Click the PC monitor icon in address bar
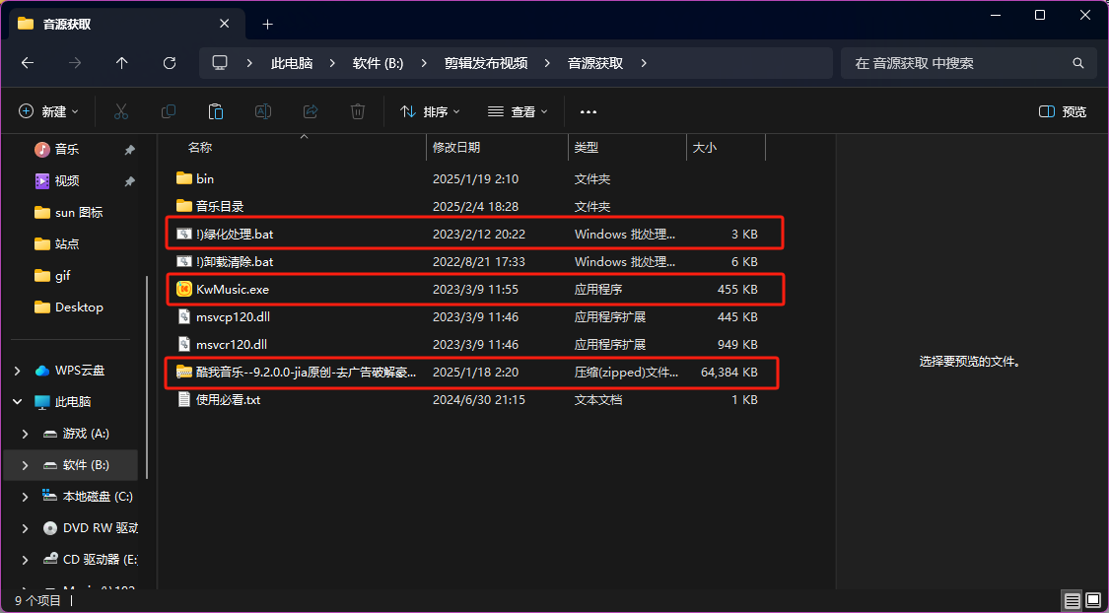 [x=220, y=63]
